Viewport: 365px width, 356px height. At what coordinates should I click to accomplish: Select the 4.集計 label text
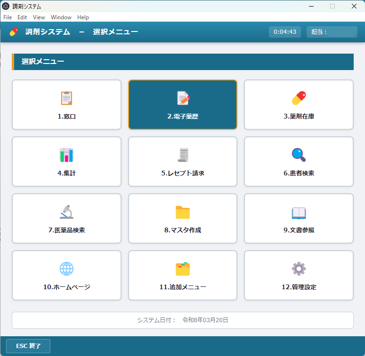point(66,173)
